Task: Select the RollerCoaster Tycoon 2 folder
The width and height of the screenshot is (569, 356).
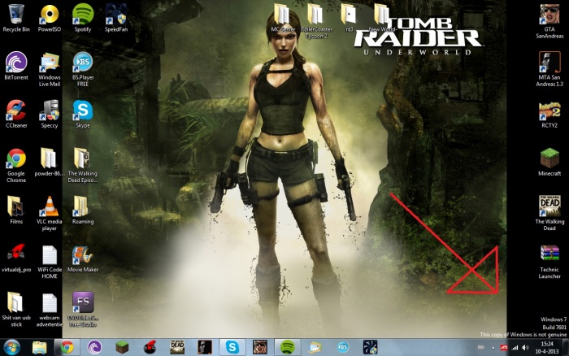Action: coord(316,21)
